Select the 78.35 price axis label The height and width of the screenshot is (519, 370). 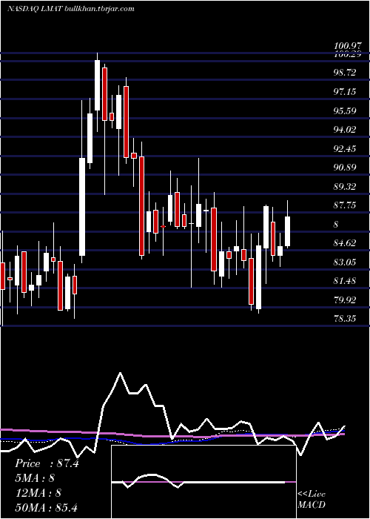pos(345,319)
